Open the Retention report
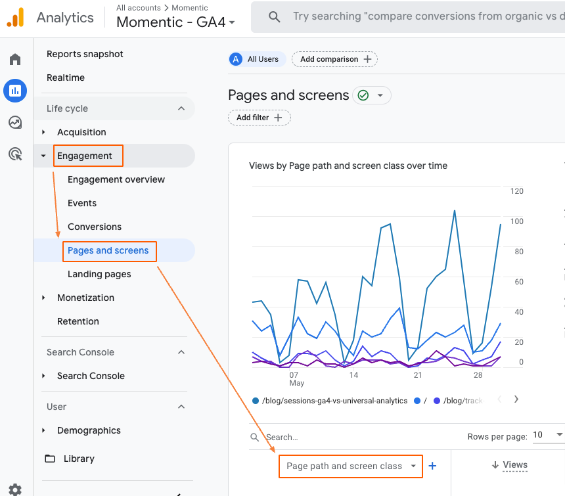This screenshot has width=565, height=496. [78, 321]
